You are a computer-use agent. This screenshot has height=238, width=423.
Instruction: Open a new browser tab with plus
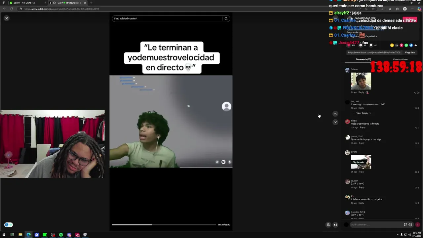[91, 3]
